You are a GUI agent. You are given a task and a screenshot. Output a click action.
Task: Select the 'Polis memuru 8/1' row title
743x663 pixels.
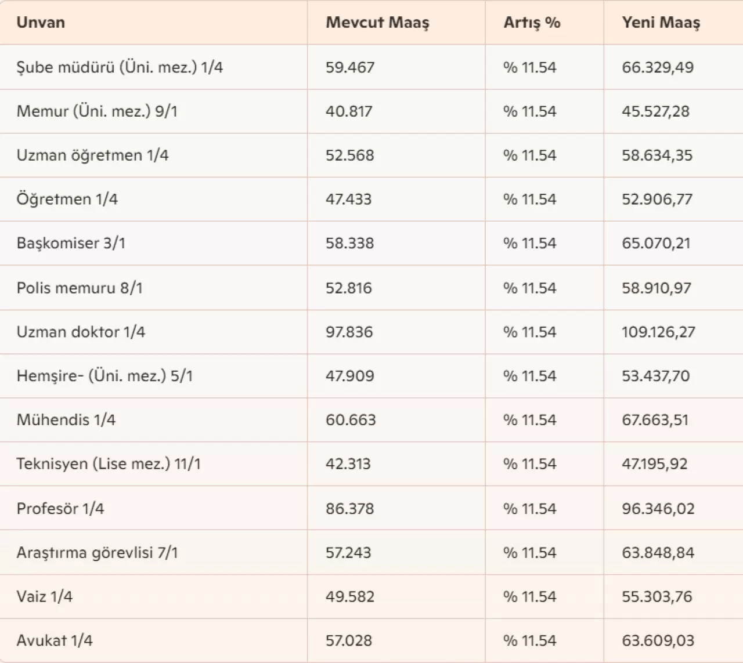point(80,288)
